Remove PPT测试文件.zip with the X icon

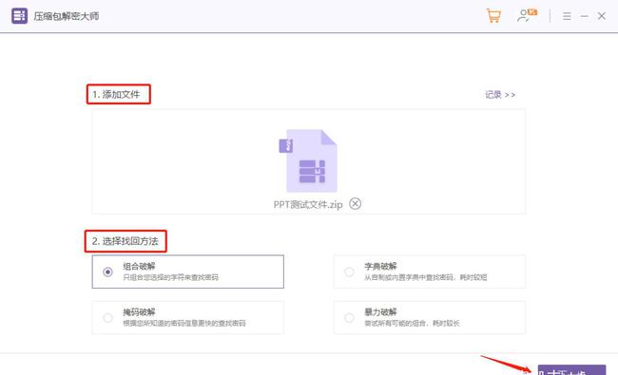point(356,203)
